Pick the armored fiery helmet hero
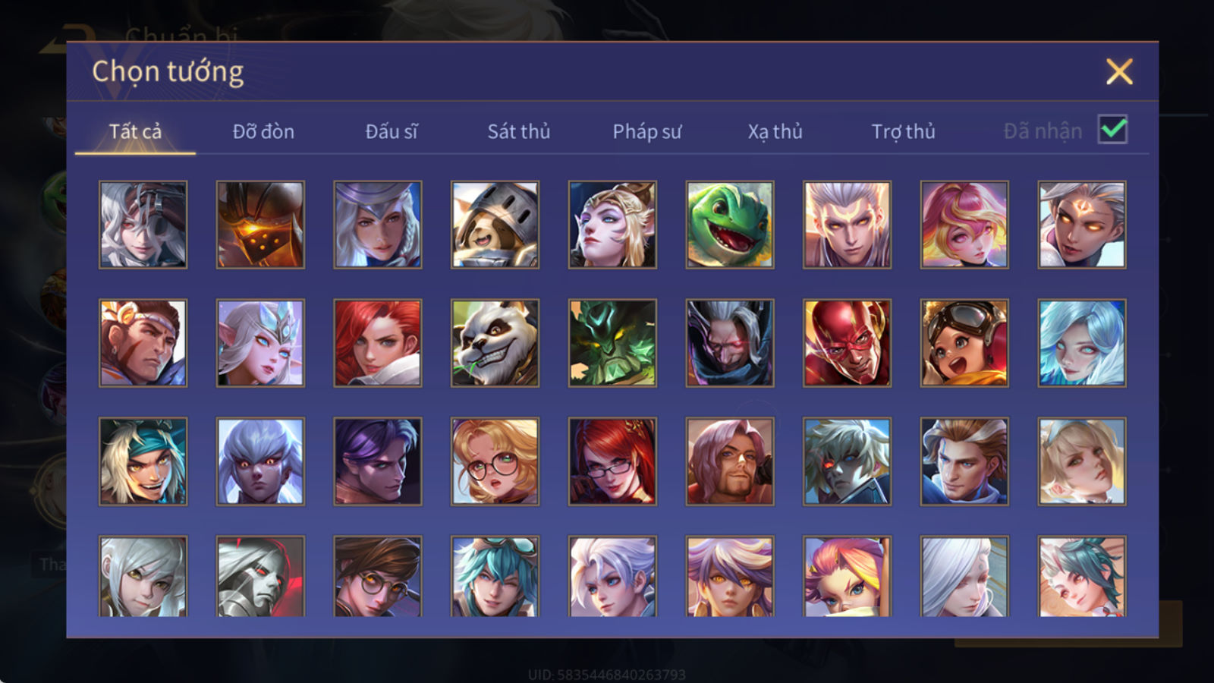 pyautogui.click(x=260, y=225)
